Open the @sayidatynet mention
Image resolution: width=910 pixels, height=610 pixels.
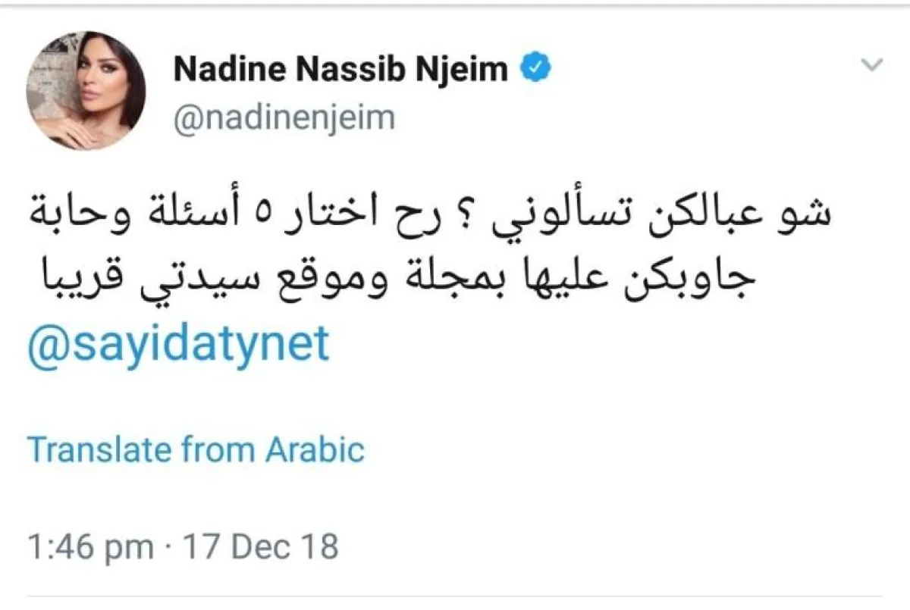(179, 343)
